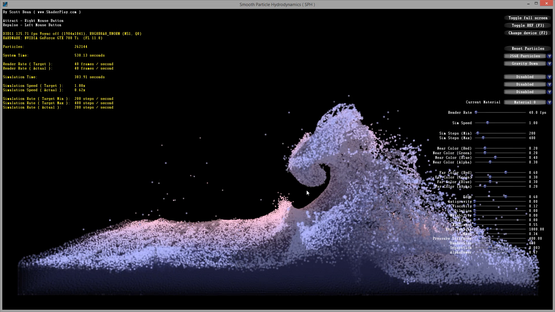Click the Sim Speed slider thumb
This screenshot has width=555, height=312.
(x=487, y=123)
